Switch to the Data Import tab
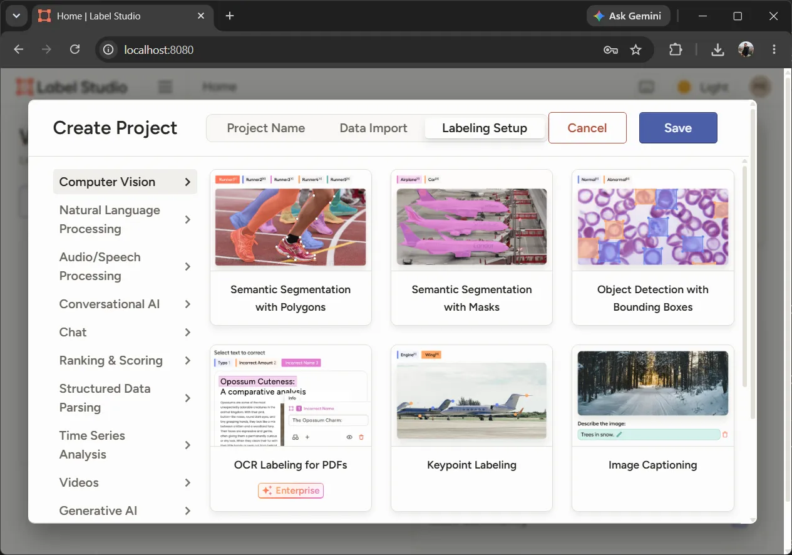The height and width of the screenshot is (555, 792). [374, 128]
